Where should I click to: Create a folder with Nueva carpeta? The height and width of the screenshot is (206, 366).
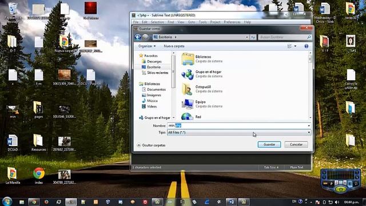(174, 46)
